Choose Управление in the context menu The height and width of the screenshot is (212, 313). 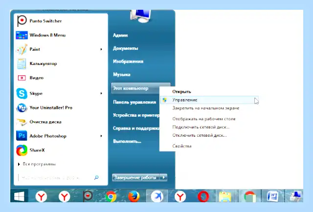coord(209,100)
